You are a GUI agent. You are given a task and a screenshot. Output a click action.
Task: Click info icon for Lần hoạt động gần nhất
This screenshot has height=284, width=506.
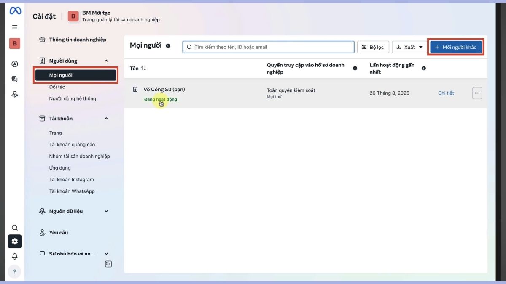(x=424, y=68)
